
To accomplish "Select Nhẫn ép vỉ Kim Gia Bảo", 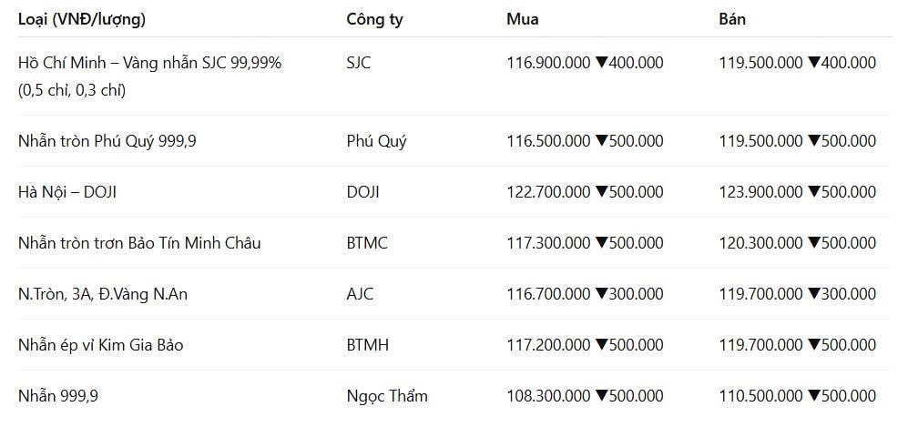I will pyautogui.click(x=101, y=345).
